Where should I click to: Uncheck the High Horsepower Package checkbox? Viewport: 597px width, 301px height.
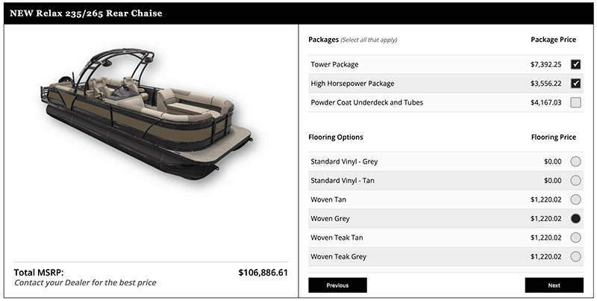(x=575, y=83)
